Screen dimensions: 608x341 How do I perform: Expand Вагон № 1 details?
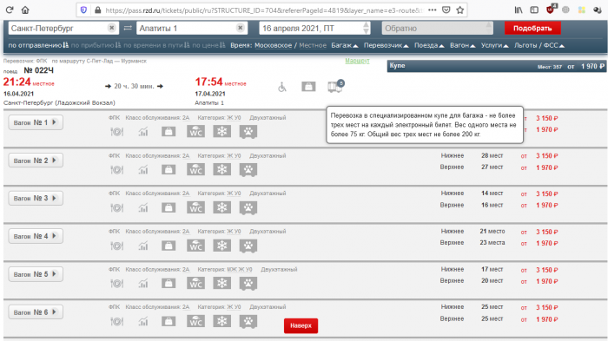click(36, 122)
